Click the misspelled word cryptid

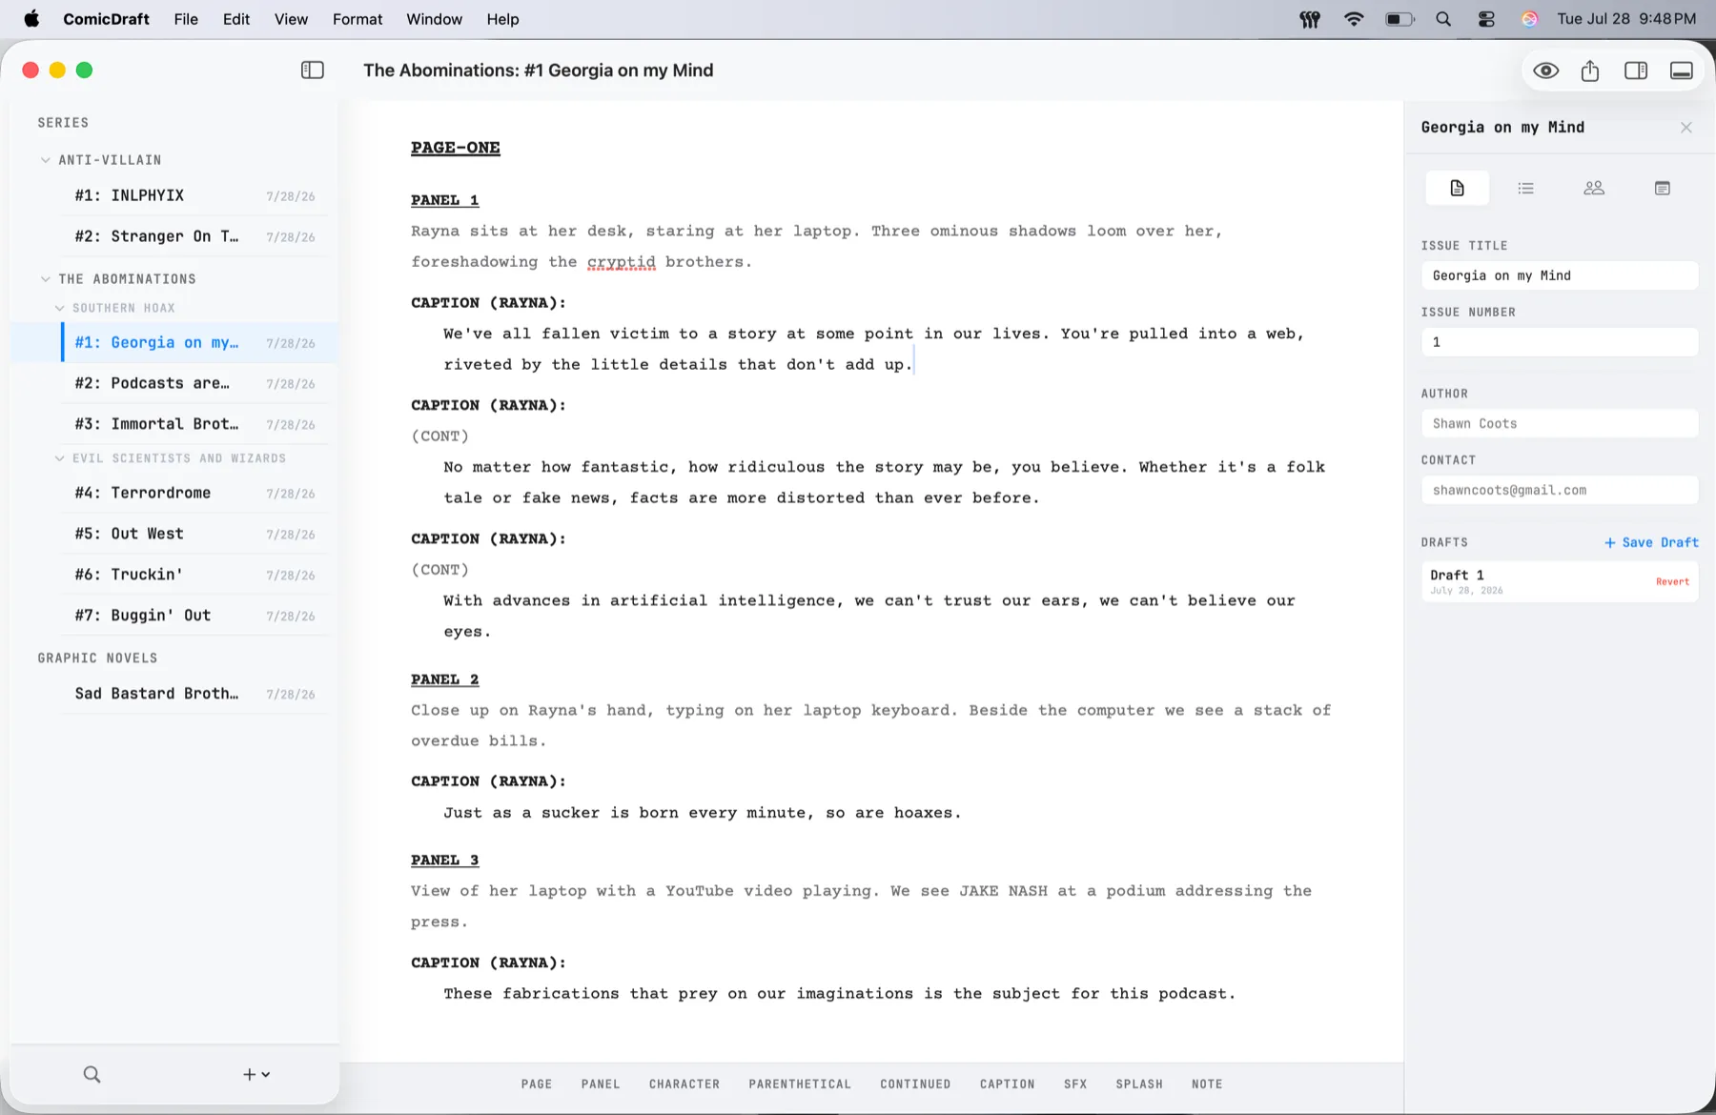(622, 262)
